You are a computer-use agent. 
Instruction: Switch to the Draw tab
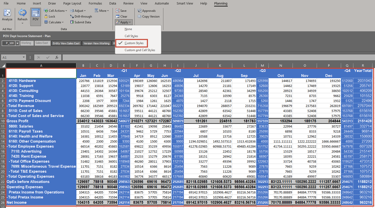pos(52,3)
